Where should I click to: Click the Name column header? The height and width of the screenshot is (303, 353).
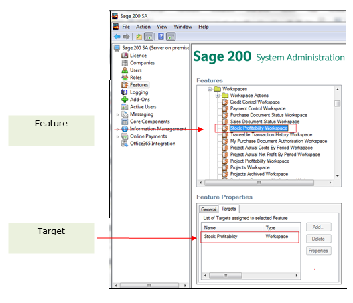tap(232, 227)
